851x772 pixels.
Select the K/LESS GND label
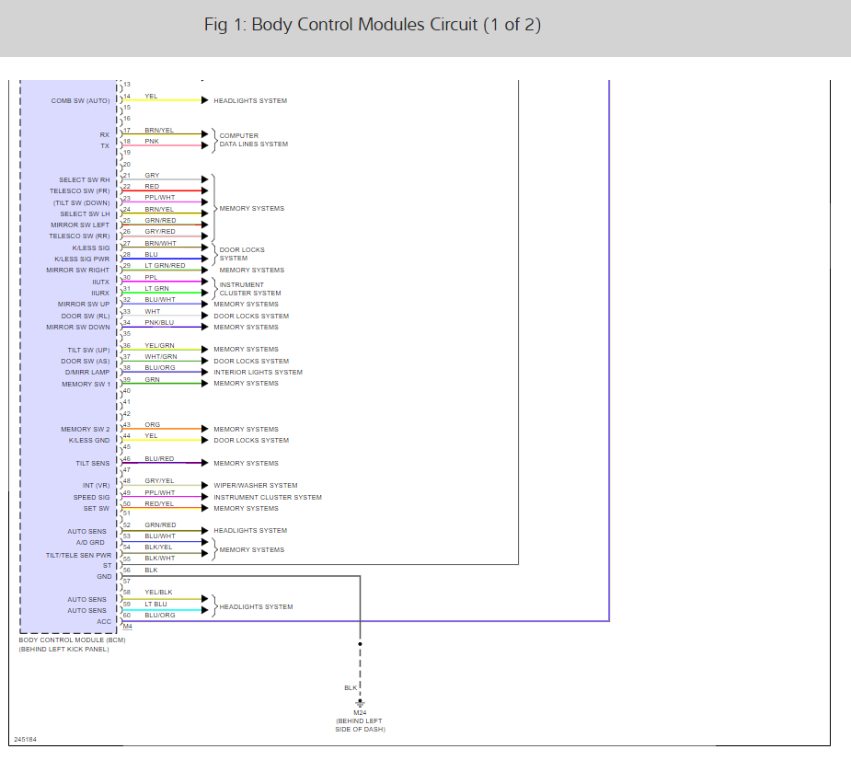pyautogui.click(x=89, y=441)
